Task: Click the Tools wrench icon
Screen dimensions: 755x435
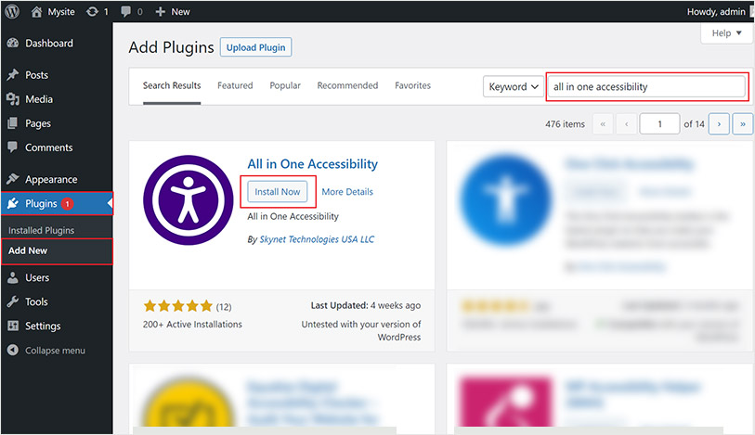Action: (13, 301)
